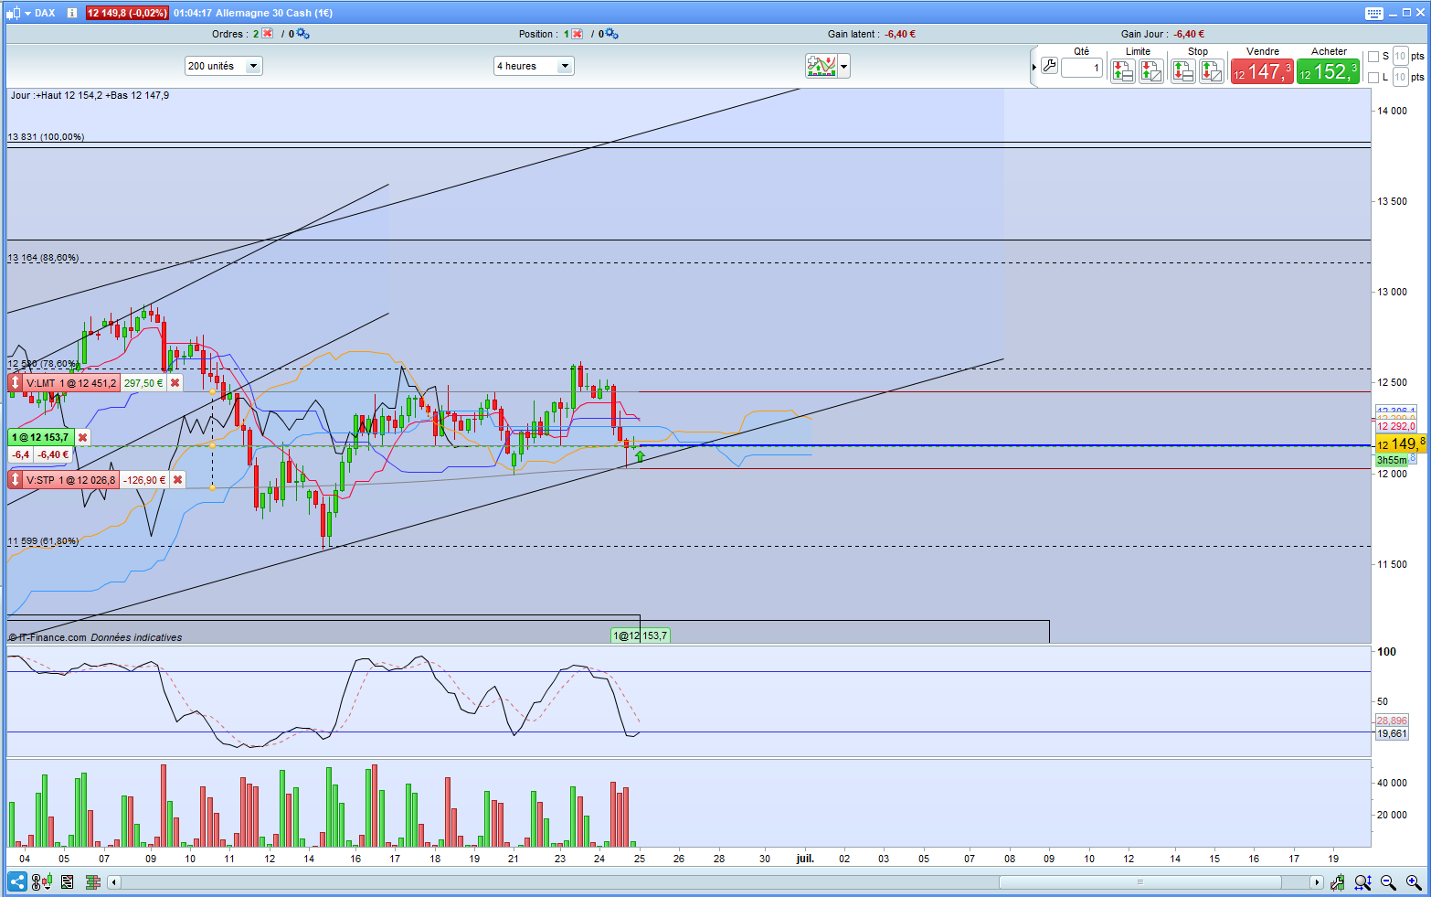Open the 200 unités dropdown

223,66
